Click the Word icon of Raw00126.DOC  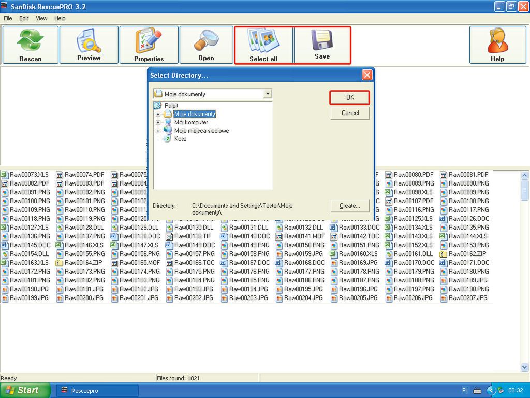pyautogui.click(x=443, y=219)
